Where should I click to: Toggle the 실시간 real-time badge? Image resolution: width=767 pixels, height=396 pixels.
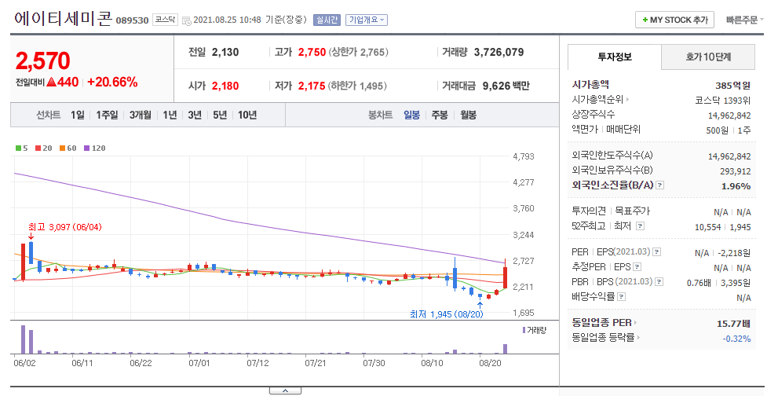pyautogui.click(x=327, y=20)
